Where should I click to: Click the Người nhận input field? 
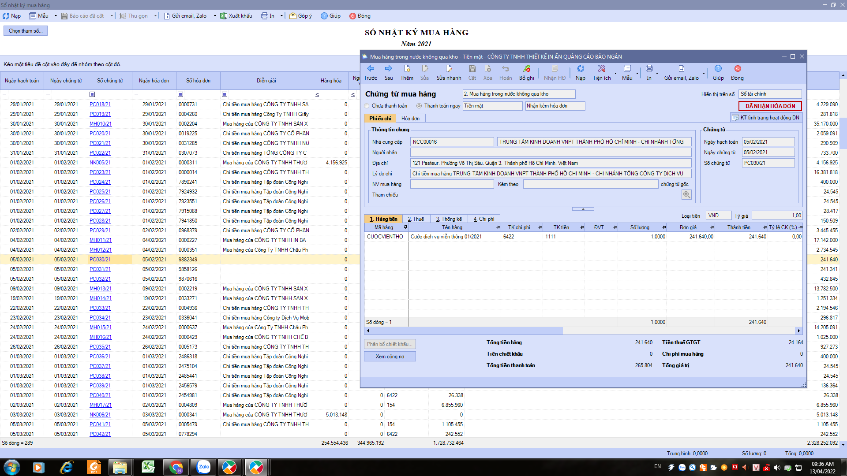[x=551, y=152]
